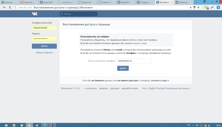Open the blue extension icon at toolbar end
Viewport: 222px width, 127px height.
(x=218, y=7)
